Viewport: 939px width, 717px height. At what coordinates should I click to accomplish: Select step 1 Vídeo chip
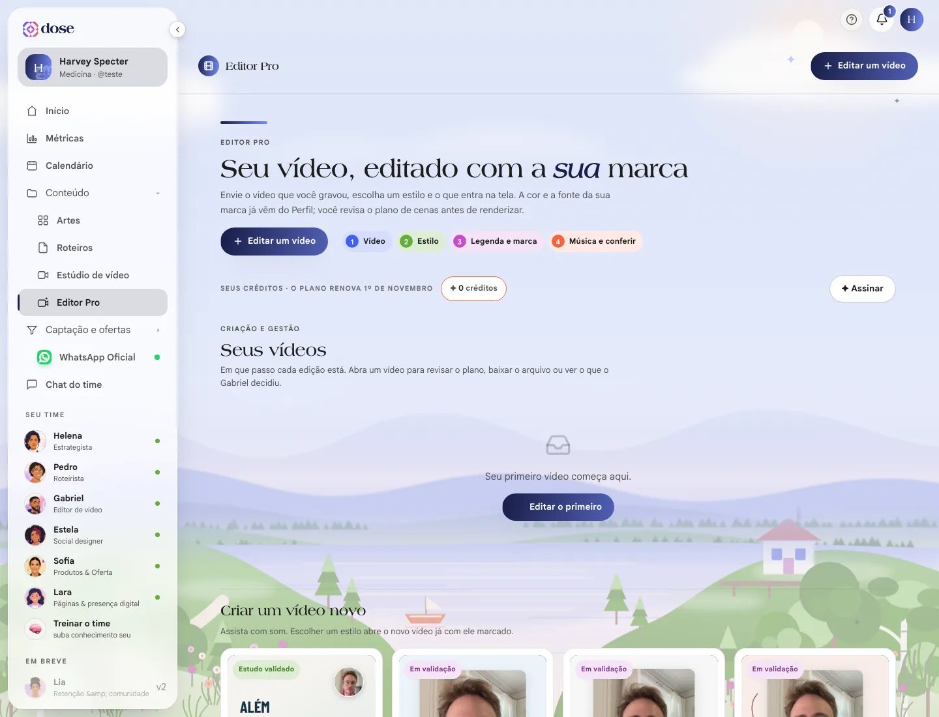366,241
